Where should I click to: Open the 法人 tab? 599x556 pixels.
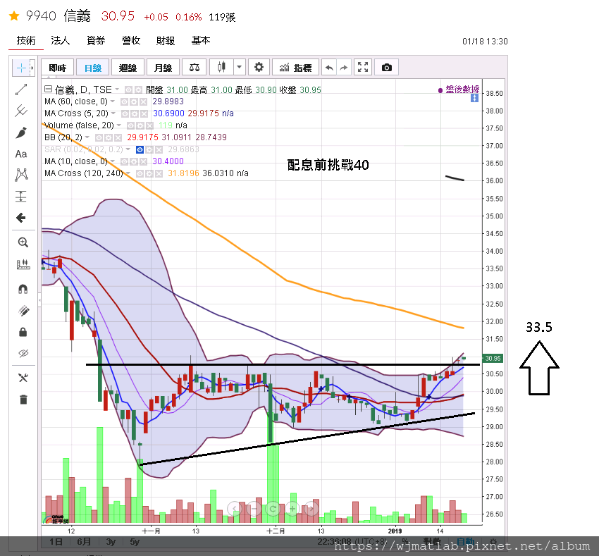pos(61,40)
